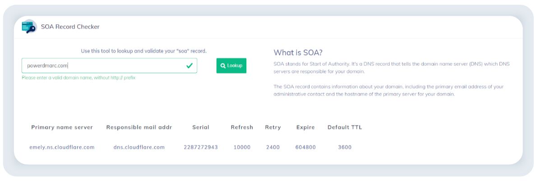The image size is (536, 181).
Task: Click the refresh value 10000
Action: [242, 147]
